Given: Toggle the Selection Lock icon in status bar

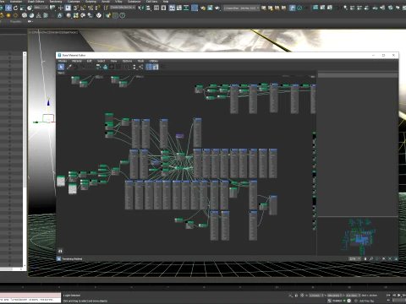Looking at the screenshot, I should click(x=296, y=296).
